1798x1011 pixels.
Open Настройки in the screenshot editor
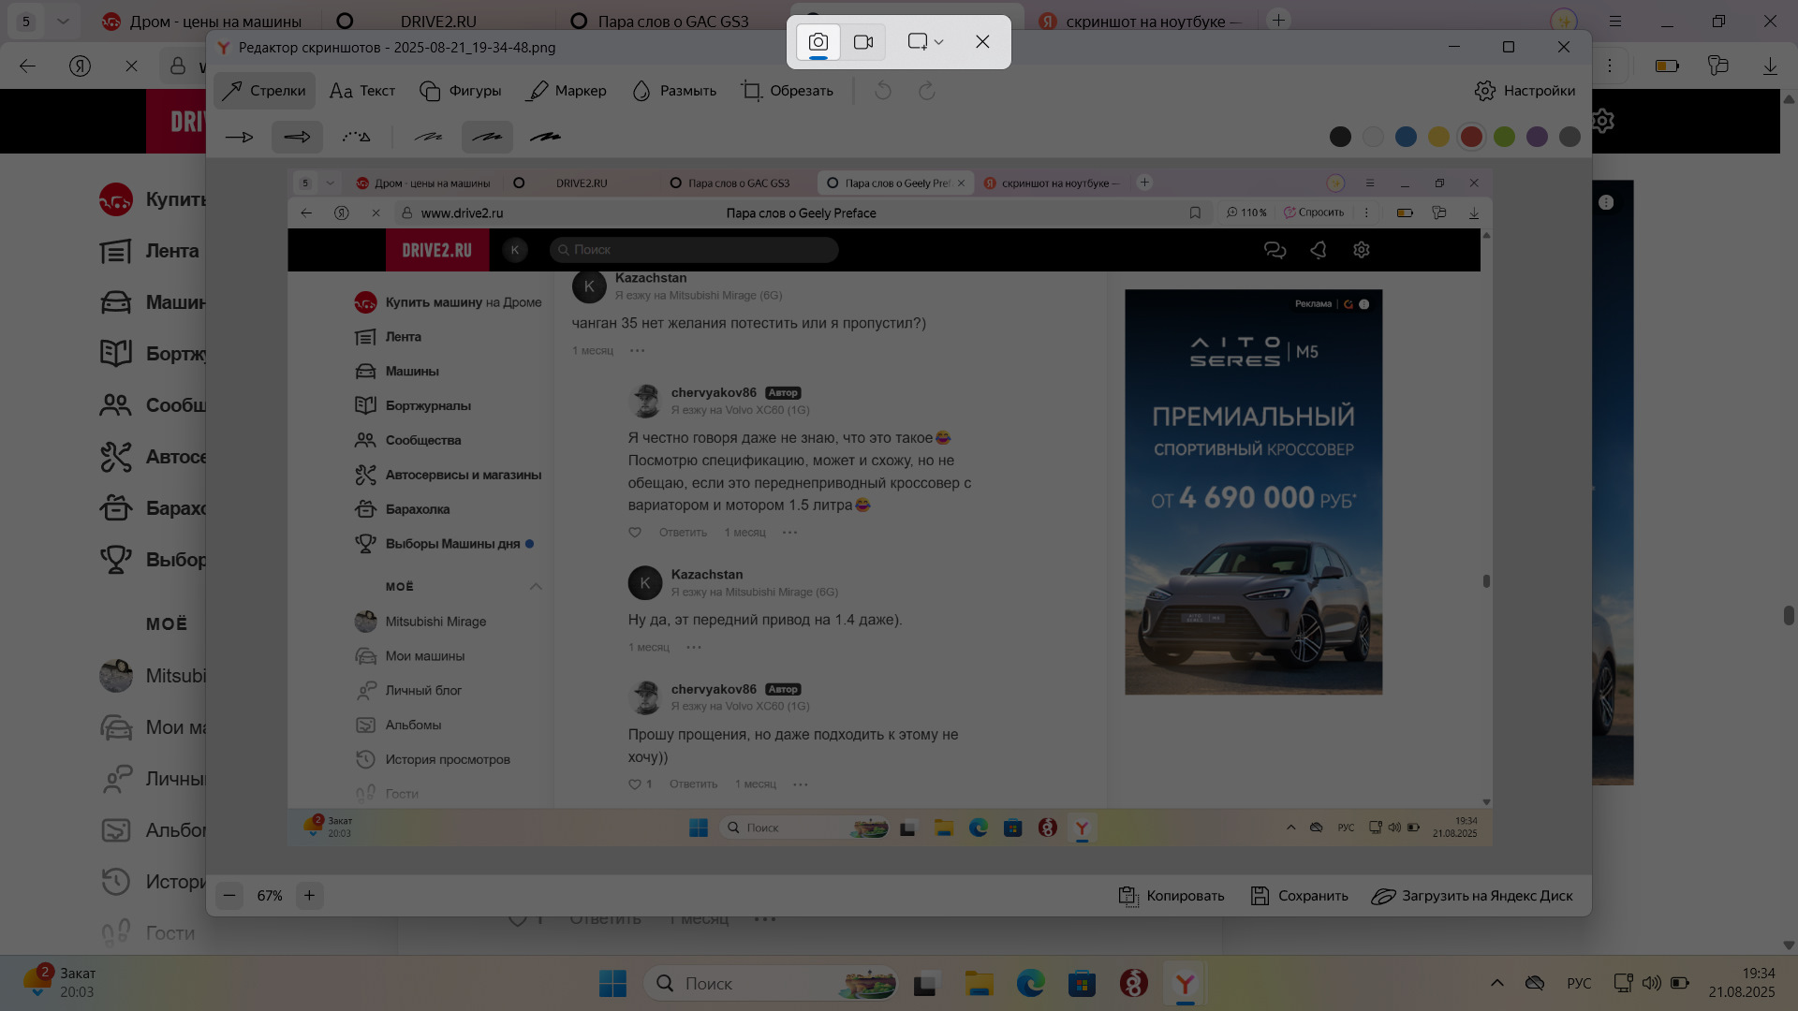(x=1525, y=91)
